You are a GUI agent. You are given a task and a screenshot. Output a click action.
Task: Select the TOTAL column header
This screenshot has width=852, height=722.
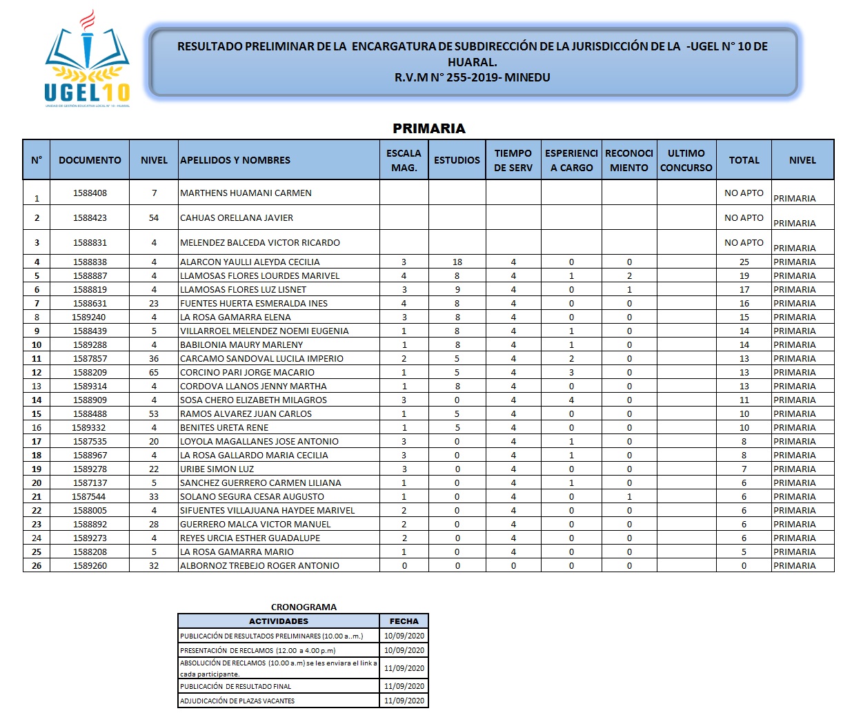(744, 160)
